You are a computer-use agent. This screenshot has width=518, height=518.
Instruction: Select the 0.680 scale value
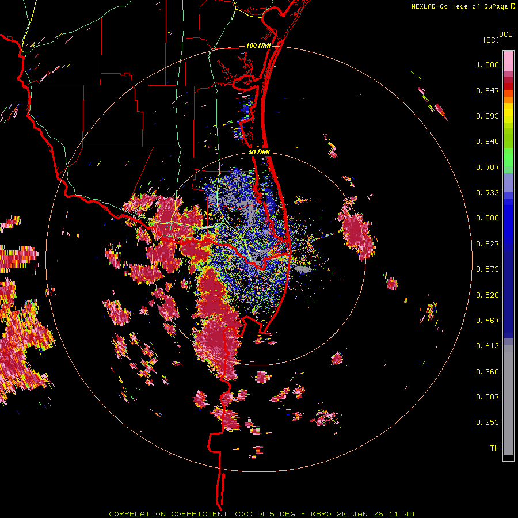click(487, 218)
